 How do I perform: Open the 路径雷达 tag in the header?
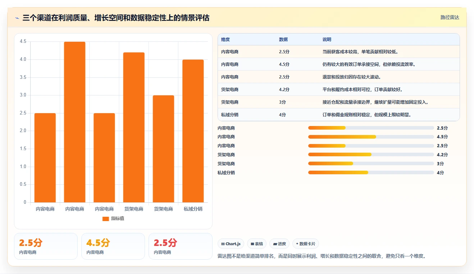(450, 17)
